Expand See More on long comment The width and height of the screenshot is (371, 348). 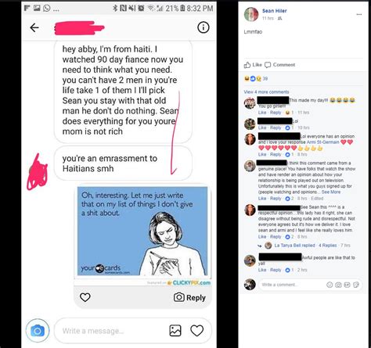click(331, 192)
